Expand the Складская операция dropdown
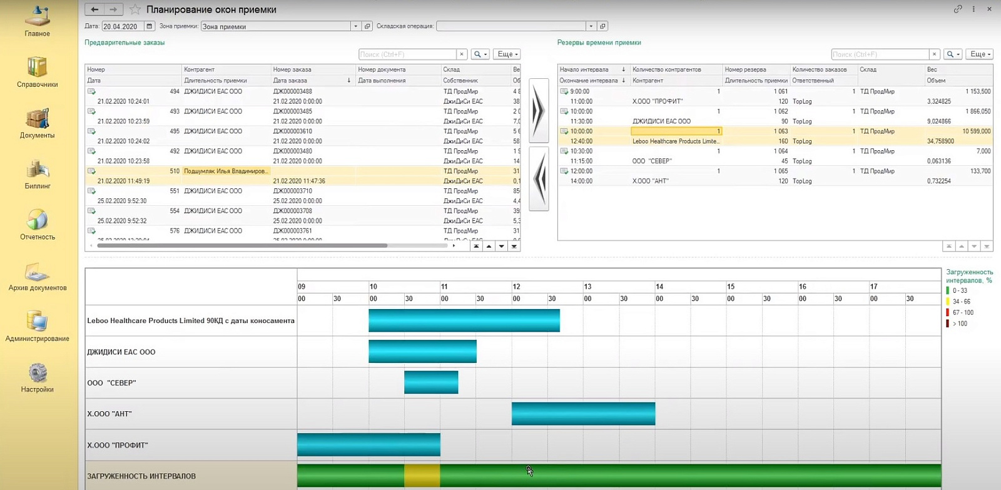 coord(591,26)
